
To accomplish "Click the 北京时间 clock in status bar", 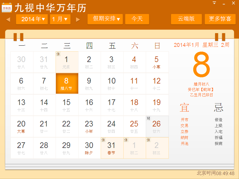I will [x=215, y=173].
